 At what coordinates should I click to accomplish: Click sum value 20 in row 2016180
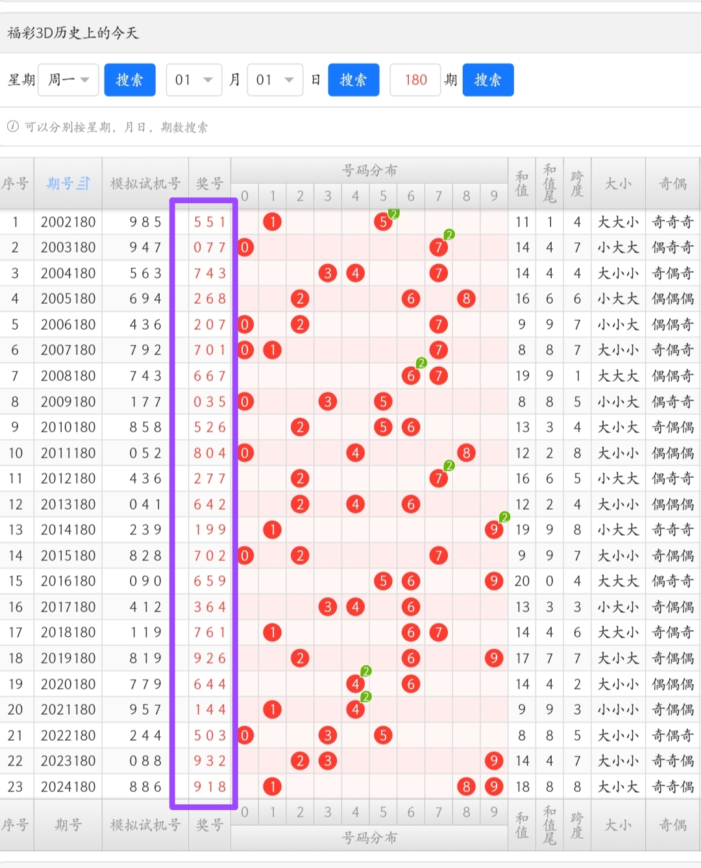[522, 581]
